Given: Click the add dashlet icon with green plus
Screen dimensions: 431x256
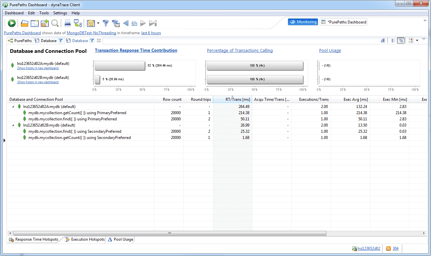Looking at the screenshot, I should pyautogui.click(x=45, y=23).
